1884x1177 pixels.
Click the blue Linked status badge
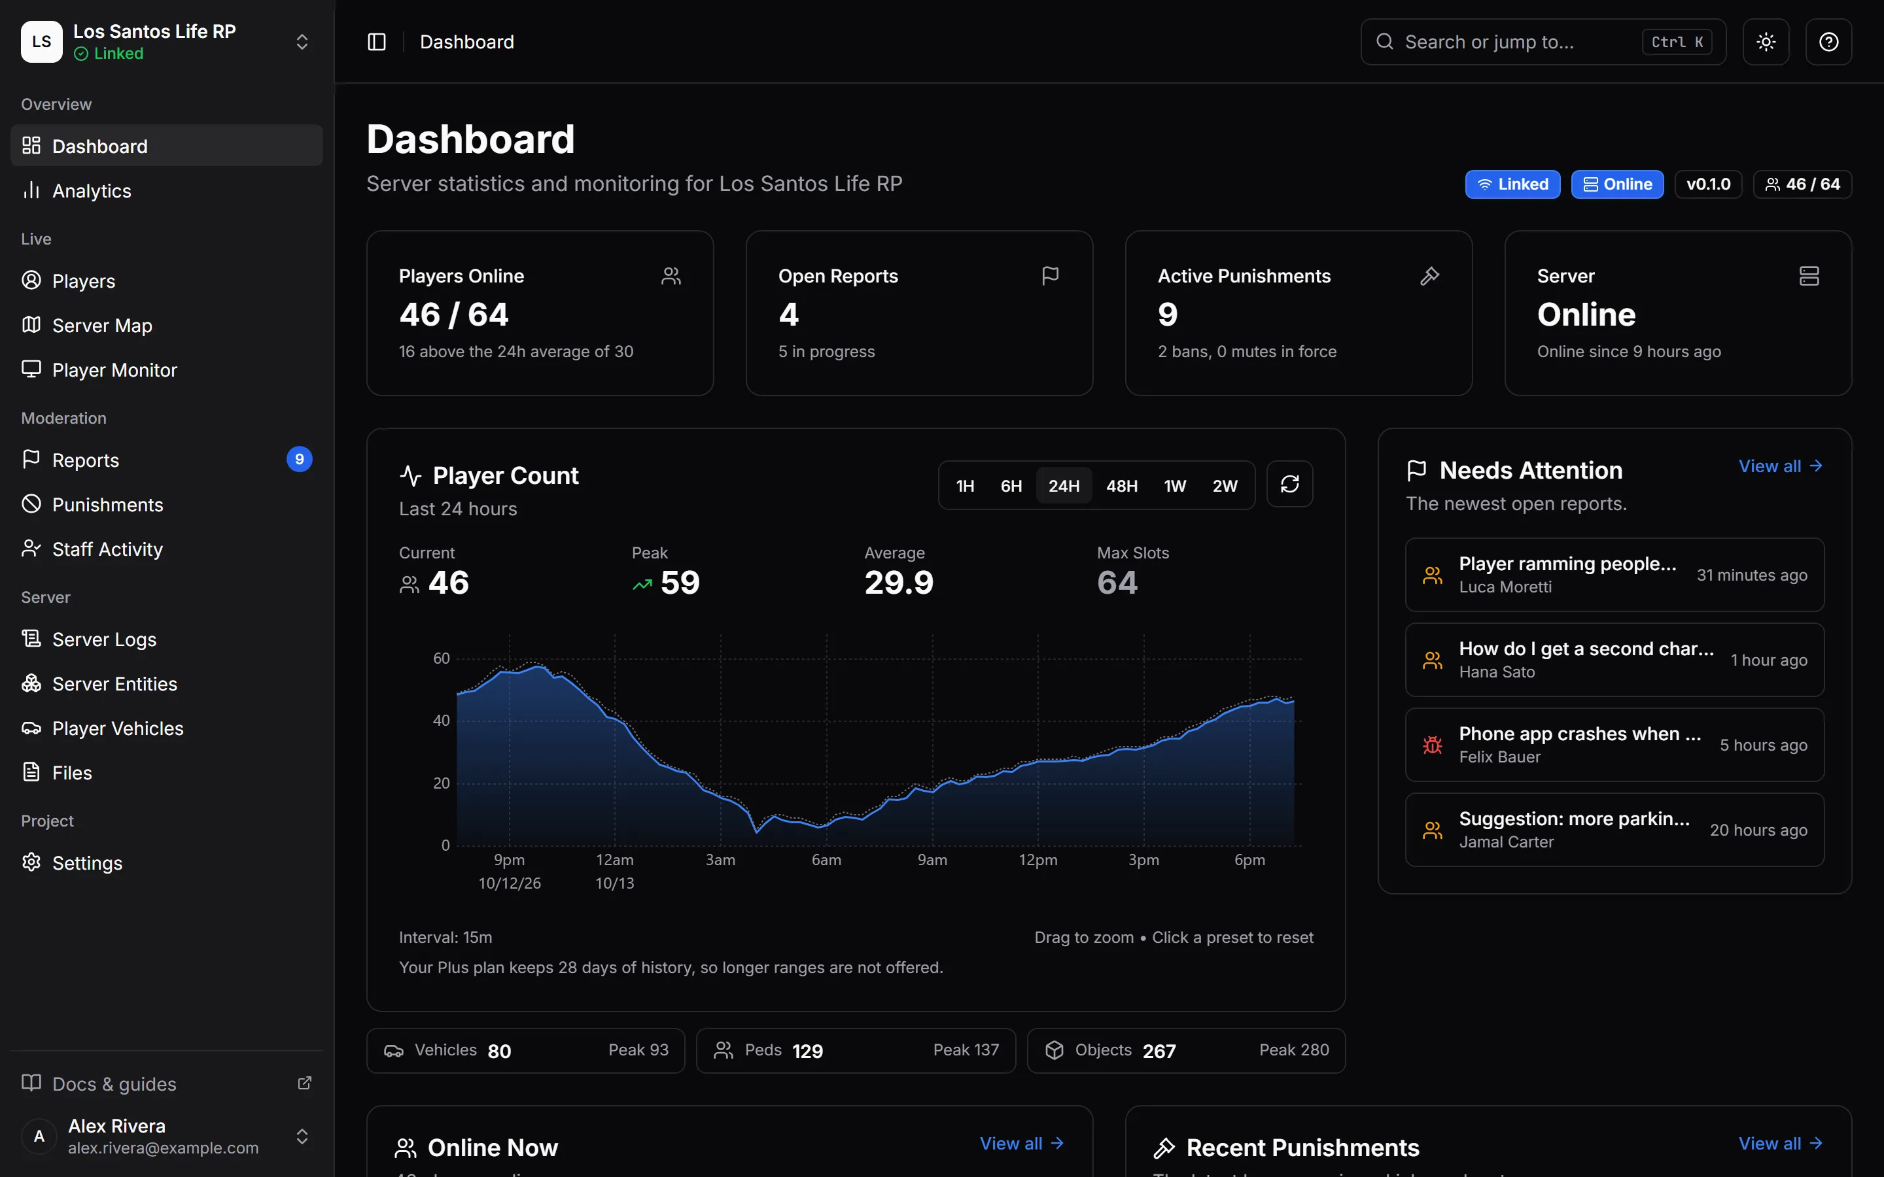[1512, 184]
